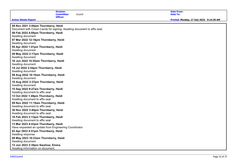Select the Engineering Coordinator update note

(x=47, y=127)
